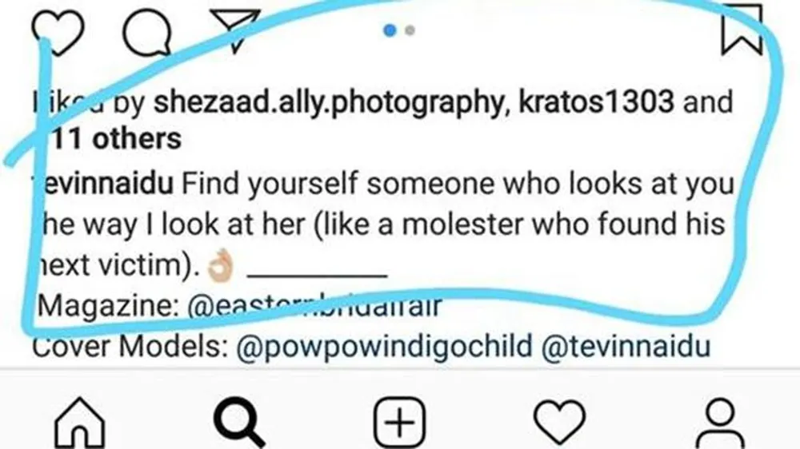Open the Search magnifier tab
The width and height of the screenshot is (800, 449).
point(240,419)
